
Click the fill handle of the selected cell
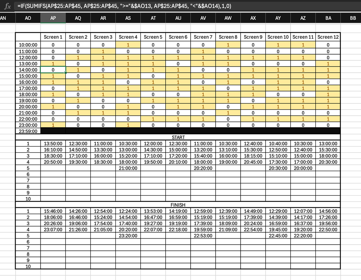[65, 73]
